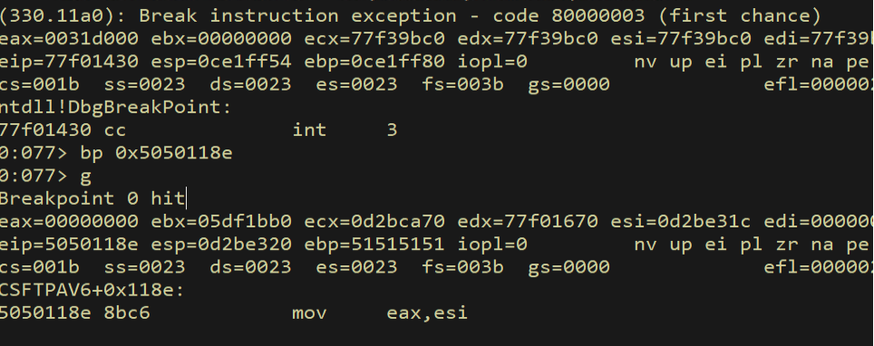Select the ntdll!DbgBreakPoint symbol label
The height and width of the screenshot is (346, 874).
click(115, 107)
